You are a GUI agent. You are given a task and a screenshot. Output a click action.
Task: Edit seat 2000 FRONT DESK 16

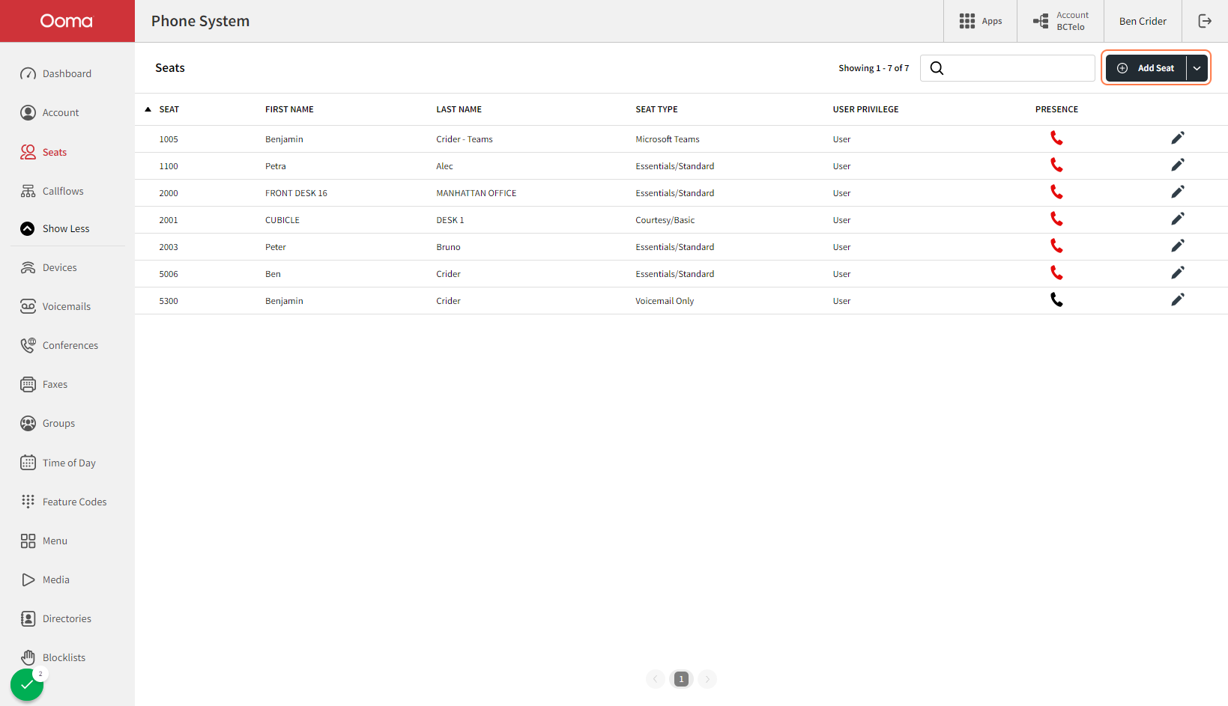(1178, 192)
